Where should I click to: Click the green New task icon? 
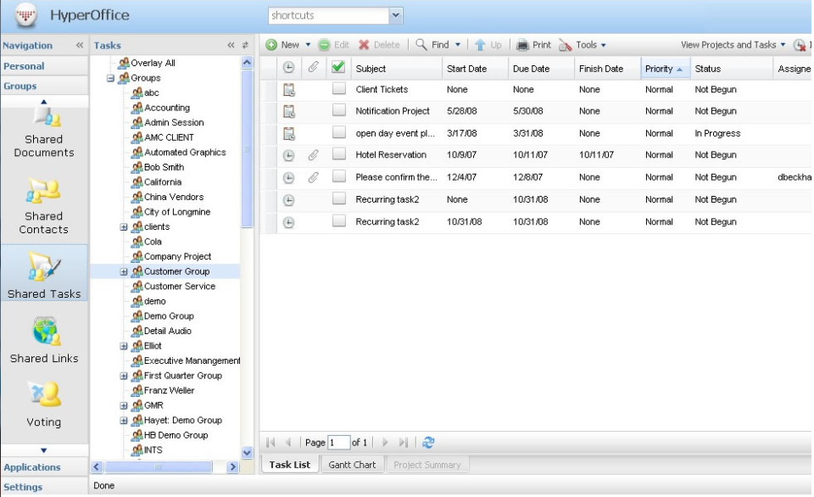[271, 45]
